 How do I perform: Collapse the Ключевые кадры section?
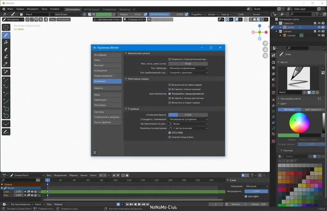click(126, 79)
